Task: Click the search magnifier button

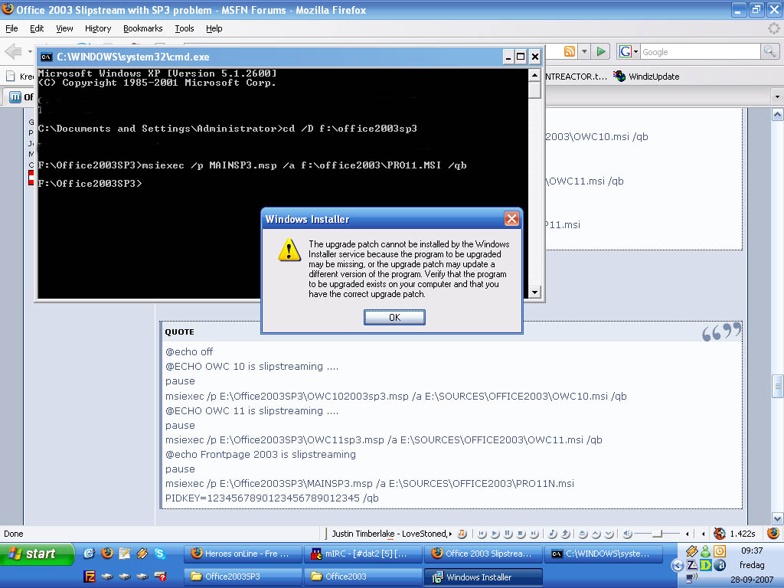Action: coord(769,51)
